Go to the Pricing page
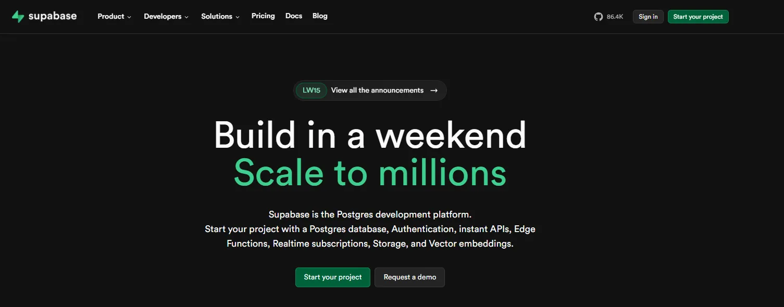This screenshot has height=307, width=784. (x=263, y=16)
